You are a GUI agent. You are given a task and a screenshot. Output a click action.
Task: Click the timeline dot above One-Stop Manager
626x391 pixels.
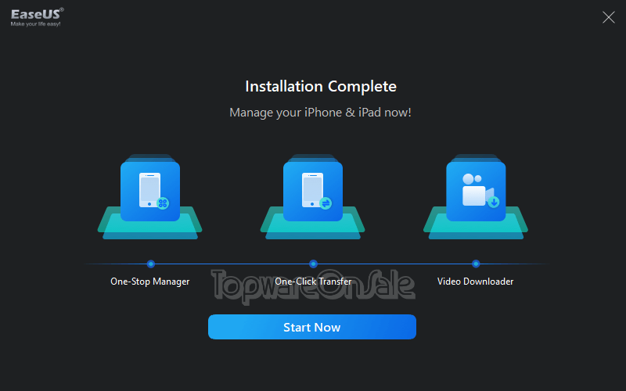[150, 264]
